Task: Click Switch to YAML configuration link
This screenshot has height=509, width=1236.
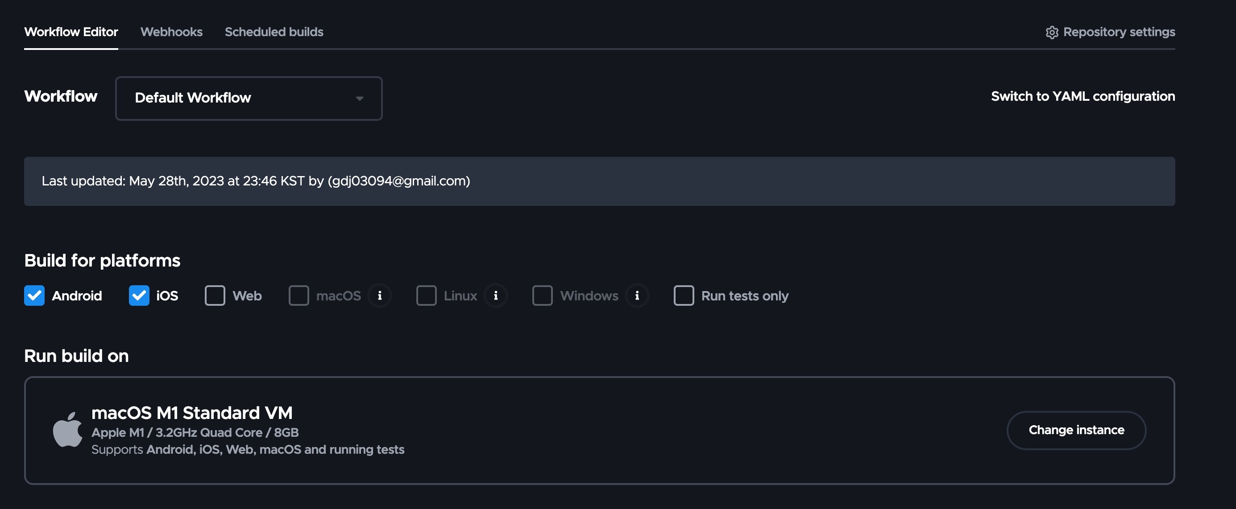Action: pos(1083,96)
